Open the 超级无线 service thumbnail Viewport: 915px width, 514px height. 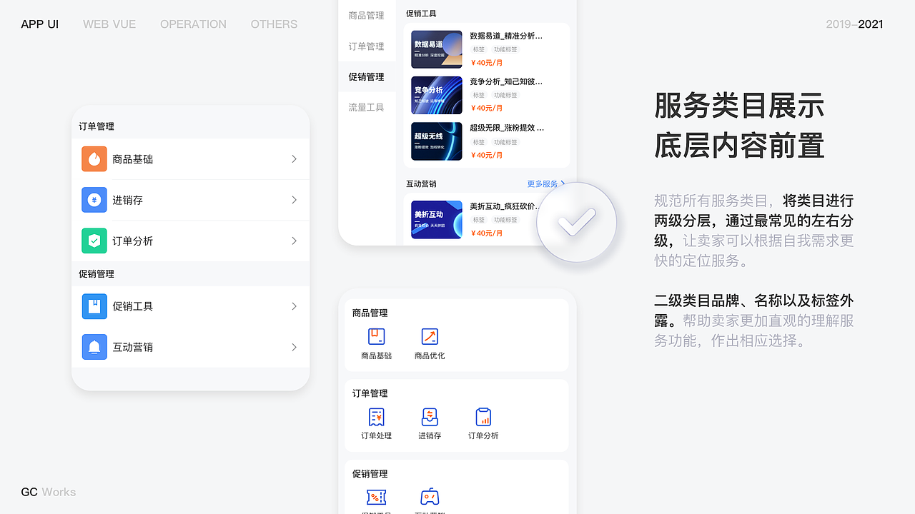coord(437,141)
